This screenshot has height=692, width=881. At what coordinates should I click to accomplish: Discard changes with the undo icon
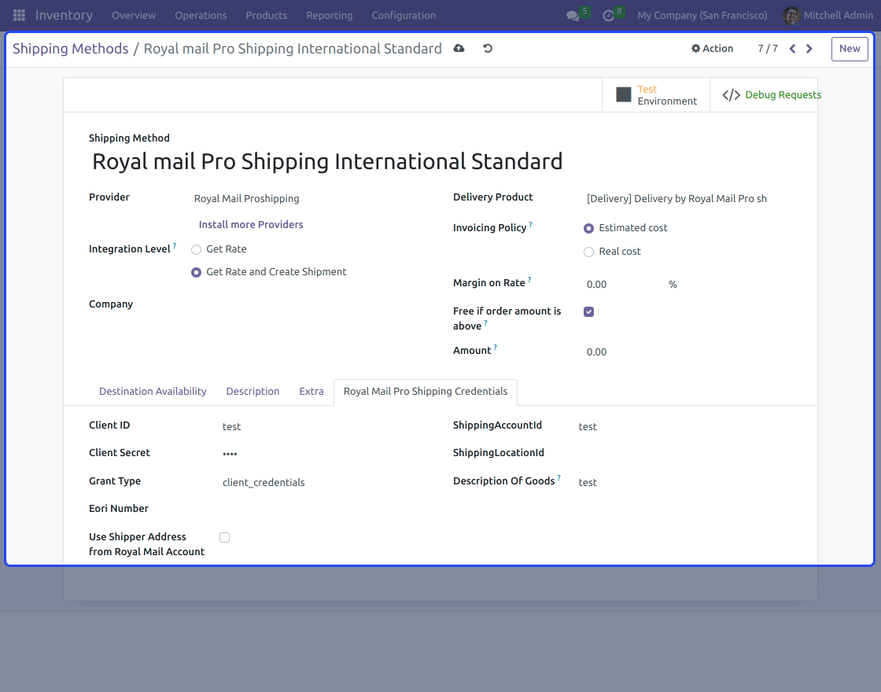(x=488, y=48)
